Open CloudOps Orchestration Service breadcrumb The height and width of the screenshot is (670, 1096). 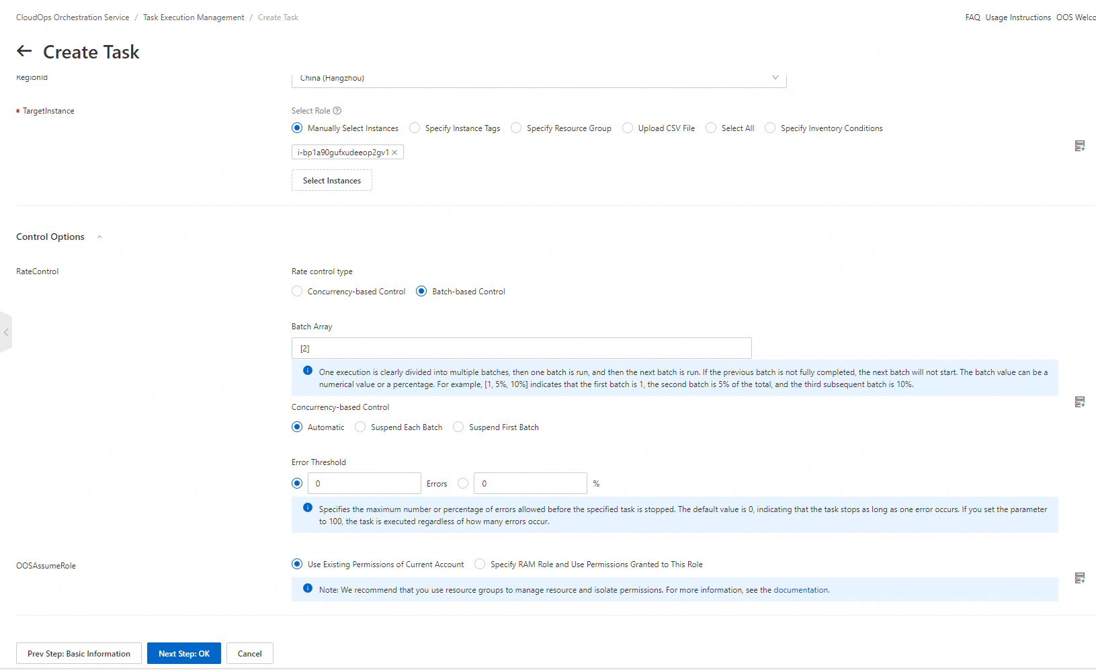(x=73, y=17)
